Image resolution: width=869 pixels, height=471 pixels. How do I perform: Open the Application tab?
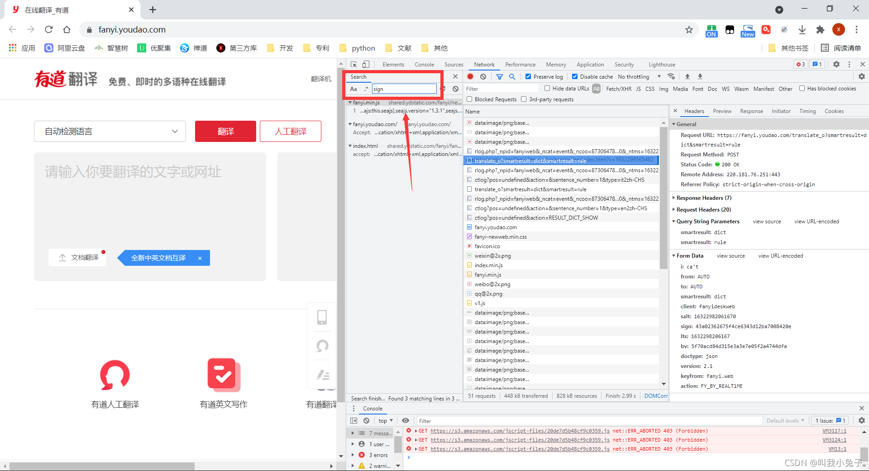click(590, 65)
